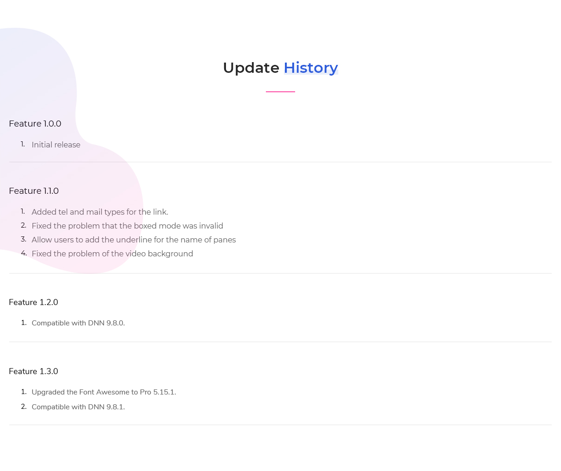Click the Font Awesome Pro 5.15.1 item
The width and height of the screenshot is (561, 471).
click(x=104, y=392)
